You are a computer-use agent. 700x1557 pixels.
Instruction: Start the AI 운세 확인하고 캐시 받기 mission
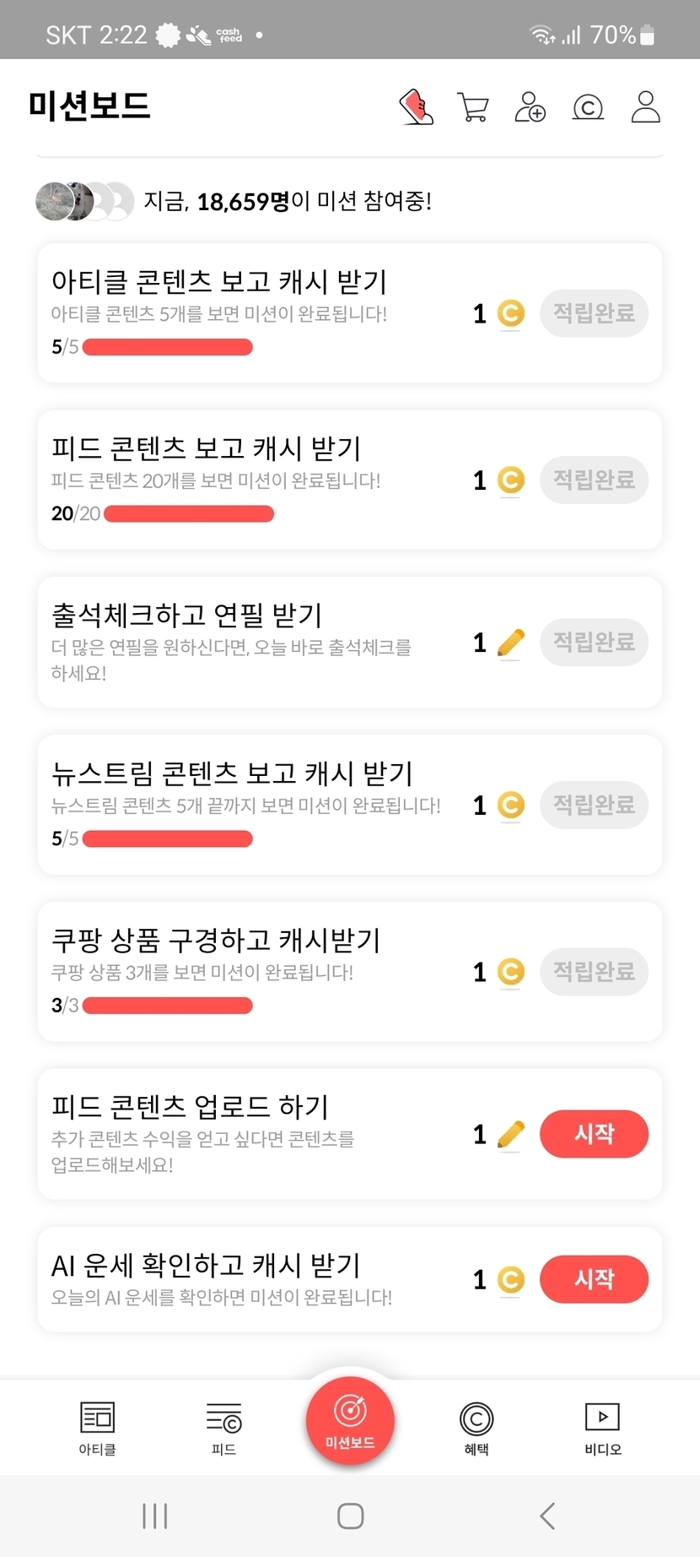click(x=594, y=1279)
